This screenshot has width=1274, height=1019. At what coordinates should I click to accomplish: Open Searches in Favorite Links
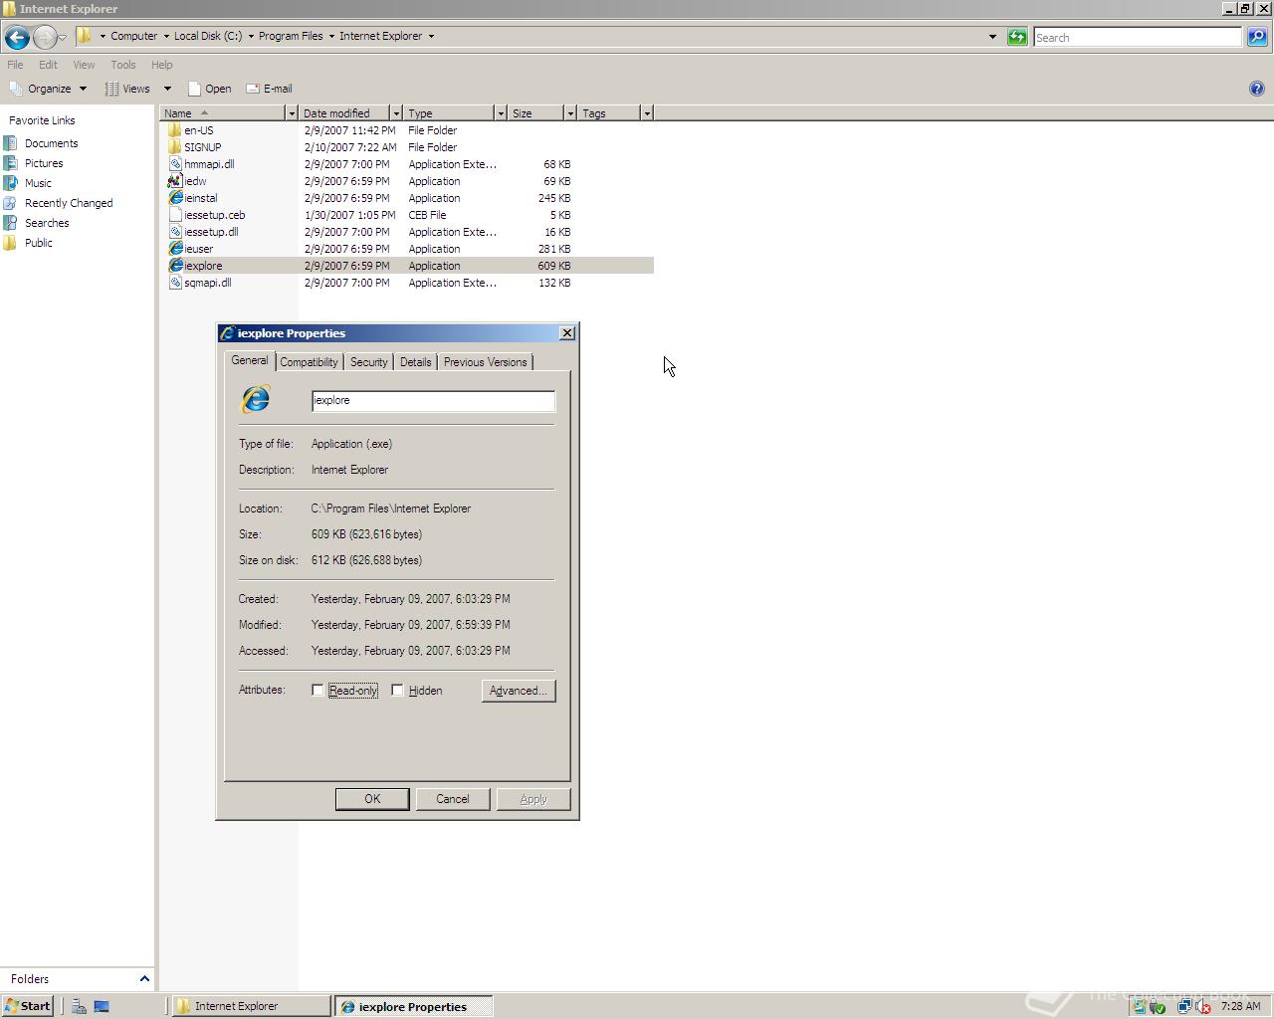[x=47, y=223]
